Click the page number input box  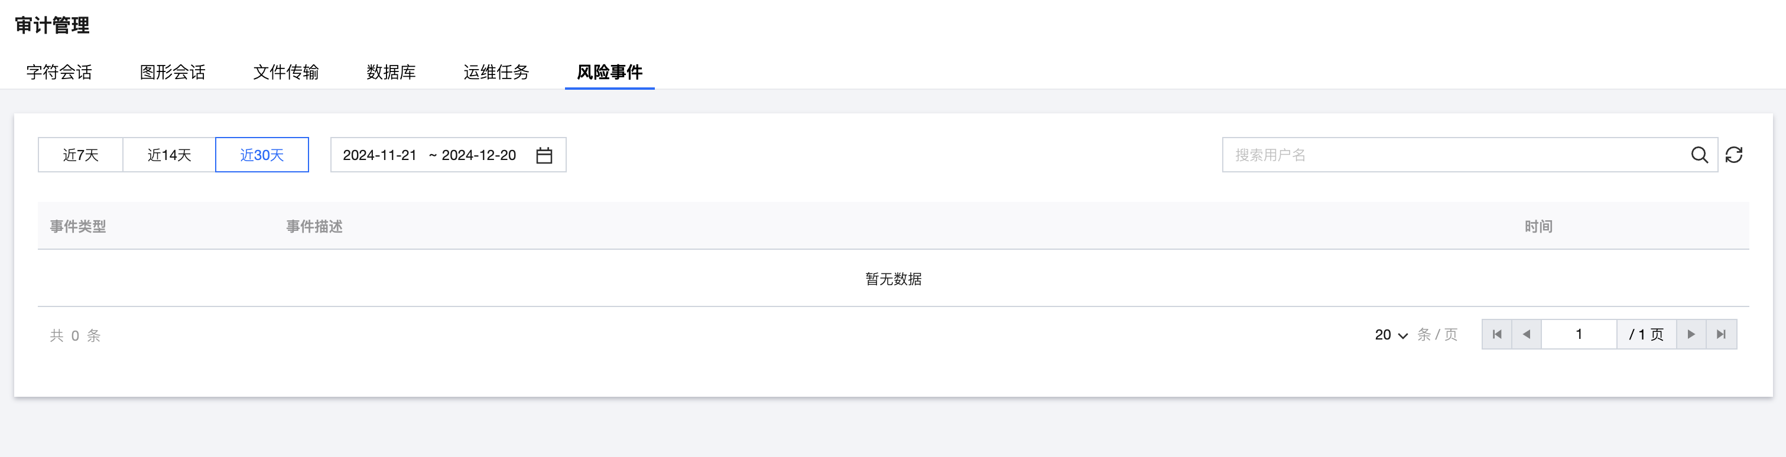click(x=1579, y=334)
